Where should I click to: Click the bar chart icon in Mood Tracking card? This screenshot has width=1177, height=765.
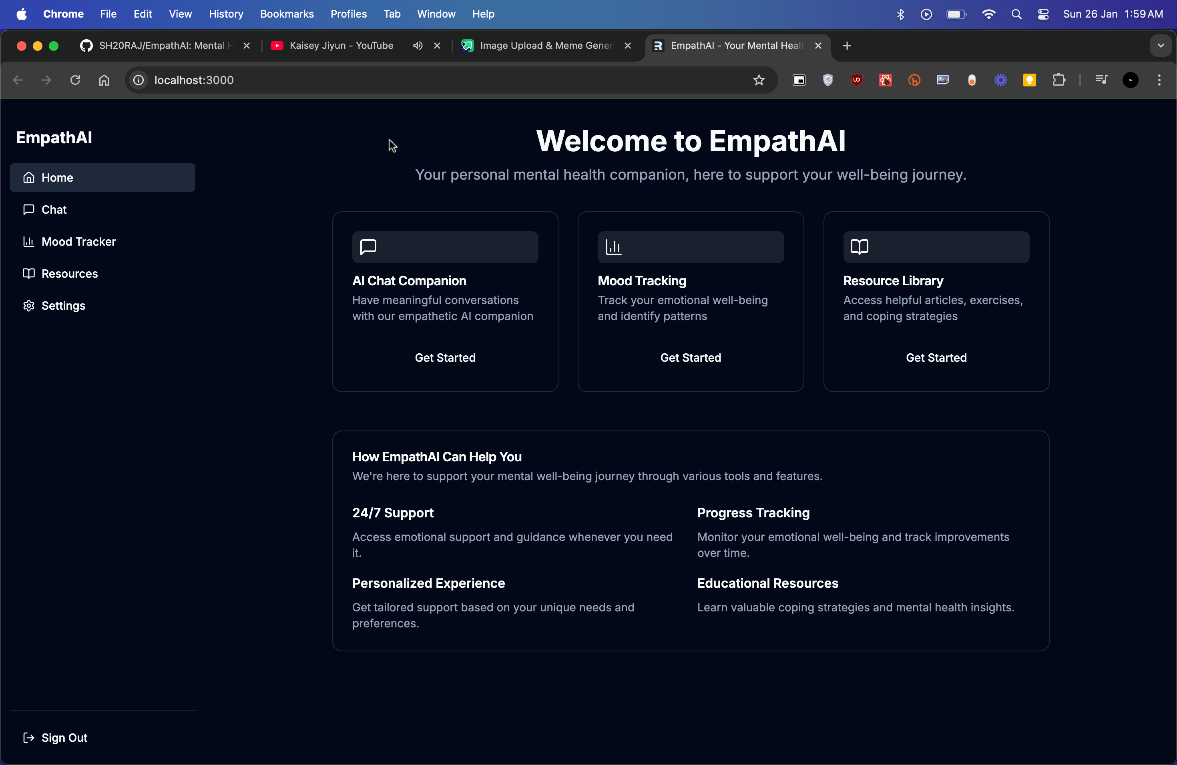pyautogui.click(x=613, y=246)
